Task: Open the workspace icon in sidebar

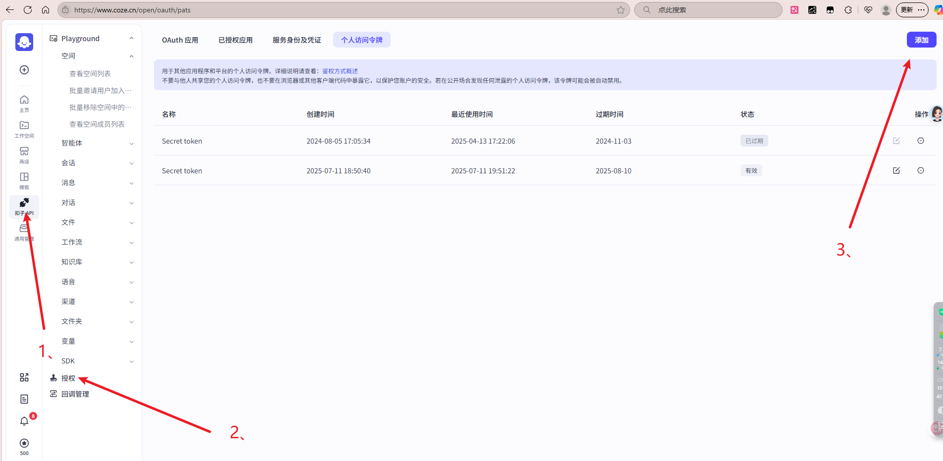Action: click(24, 129)
